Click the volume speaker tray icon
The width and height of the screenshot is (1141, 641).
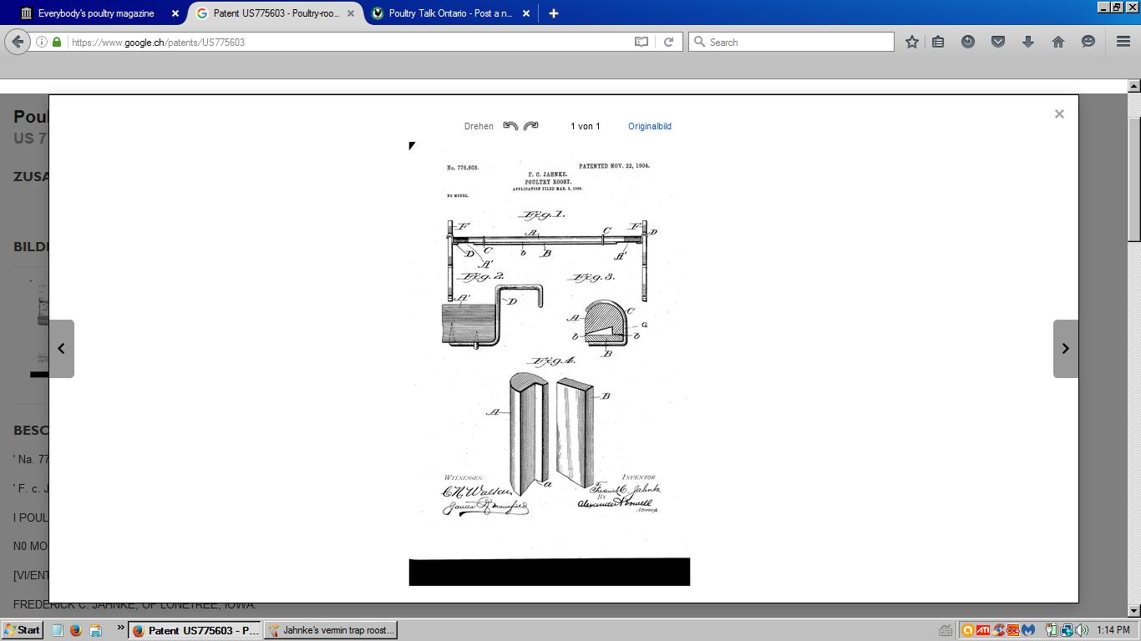[x=1082, y=630]
